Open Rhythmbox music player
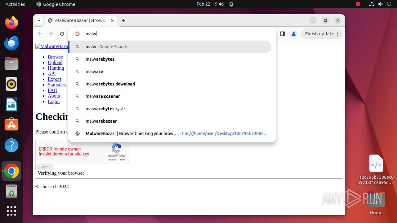Viewport: 397px width, 223px height. [x=11, y=84]
